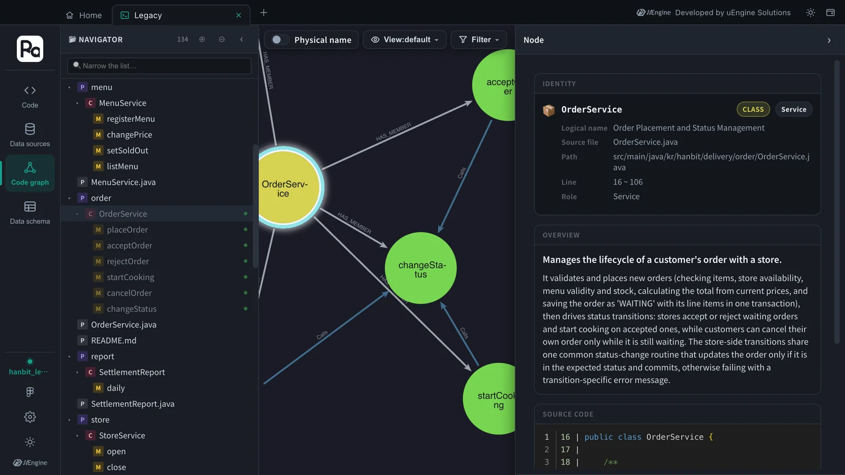This screenshot has width=845, height=475.
Task: Click the P icon beside README.md
Action: click(82, 340)
